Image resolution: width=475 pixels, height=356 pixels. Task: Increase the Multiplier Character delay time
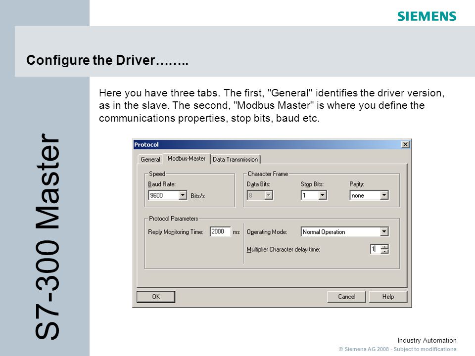385,247
